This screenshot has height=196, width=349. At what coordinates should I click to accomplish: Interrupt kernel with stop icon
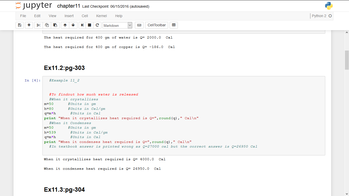[x=89, y=25]
